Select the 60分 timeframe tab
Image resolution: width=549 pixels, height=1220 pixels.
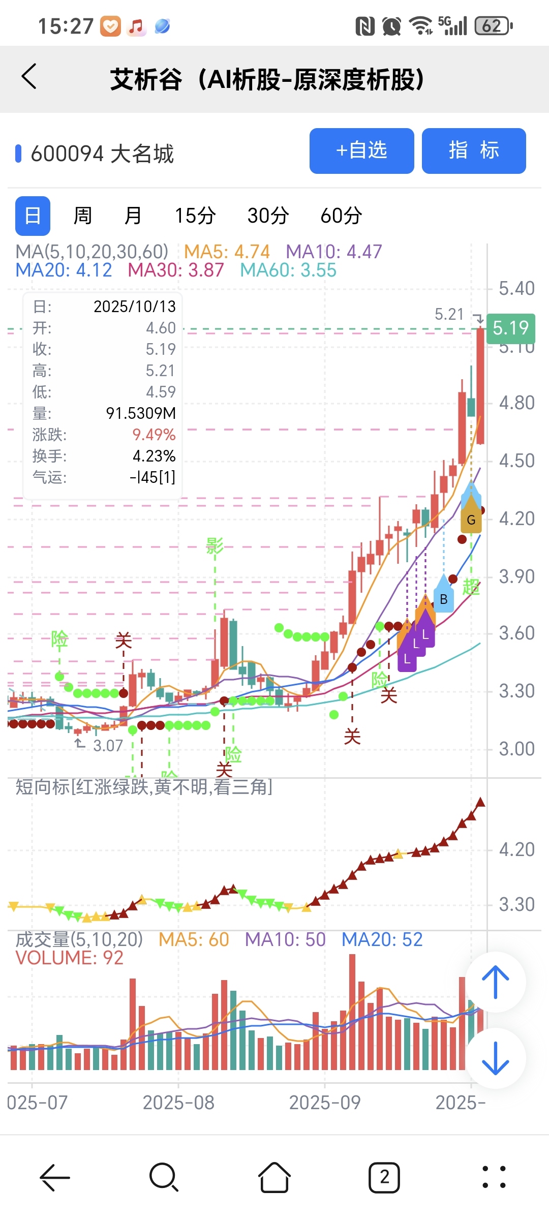[x=341, y=216]
